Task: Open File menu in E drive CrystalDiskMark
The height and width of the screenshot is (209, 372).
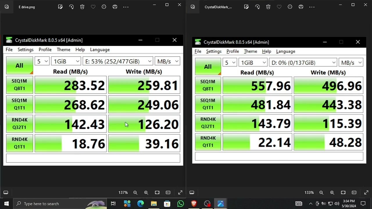Action: point(9,50)
